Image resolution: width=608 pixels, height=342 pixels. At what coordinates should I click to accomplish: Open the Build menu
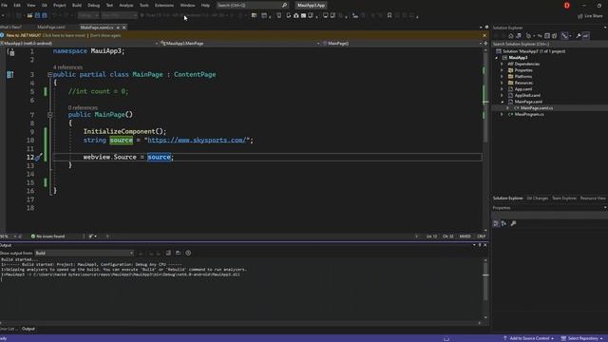pos(77,5)
